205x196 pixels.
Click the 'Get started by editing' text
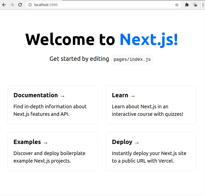coord(79,59)
